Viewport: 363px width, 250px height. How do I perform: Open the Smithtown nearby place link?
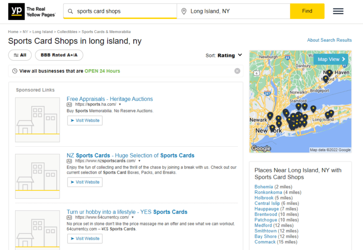click(266, 231)
